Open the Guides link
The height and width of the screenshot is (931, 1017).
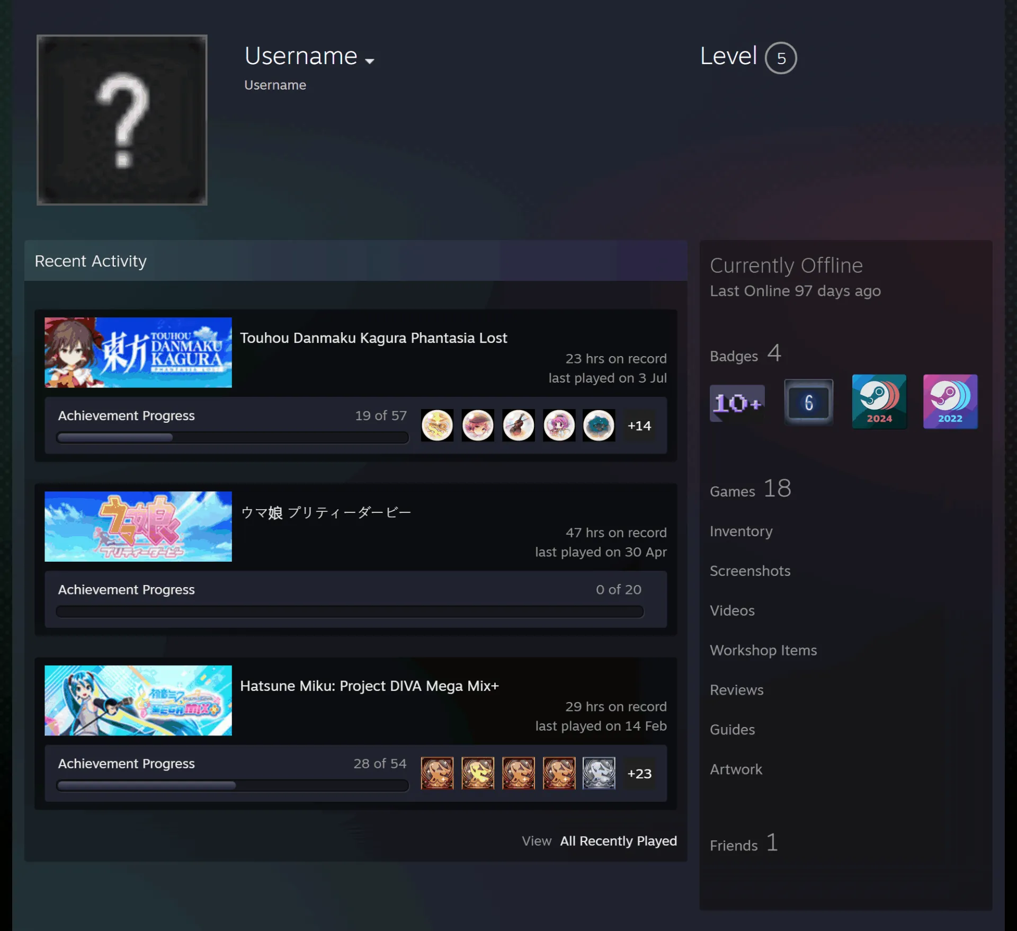coord(732,730)
